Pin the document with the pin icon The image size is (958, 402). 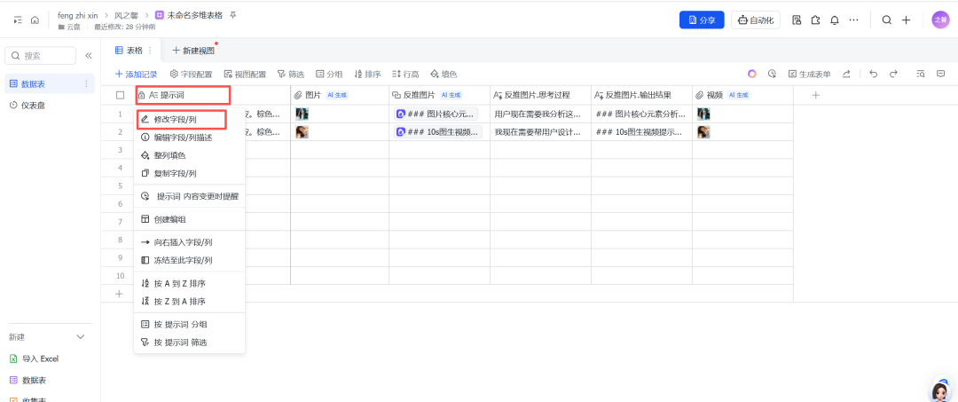click(233, 15)
